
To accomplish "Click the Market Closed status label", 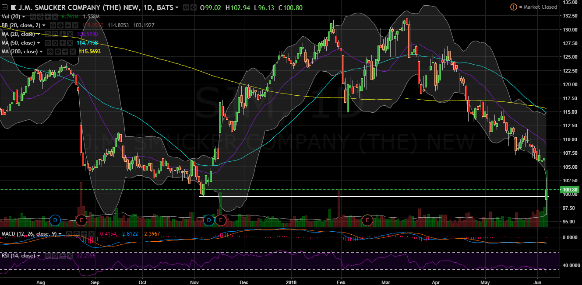I will 540,7.
